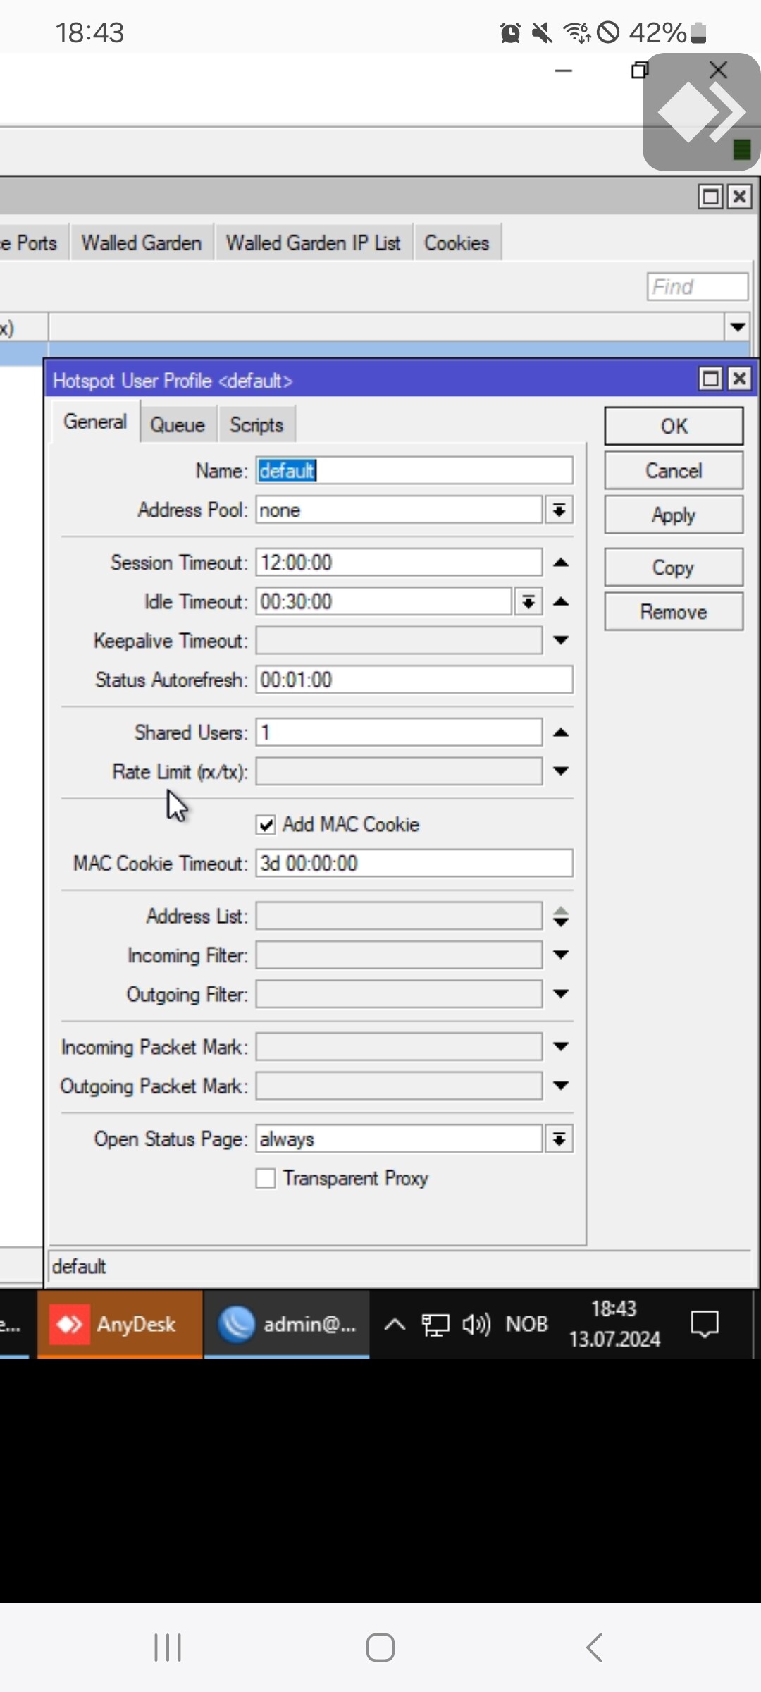Expand the Rate Limit (rx/tx) field
Image resolution: width=761 pixels, height=1692 pixels.
(561, 772)
